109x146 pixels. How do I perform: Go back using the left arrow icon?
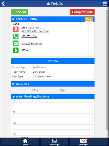[x=3, y=4]
